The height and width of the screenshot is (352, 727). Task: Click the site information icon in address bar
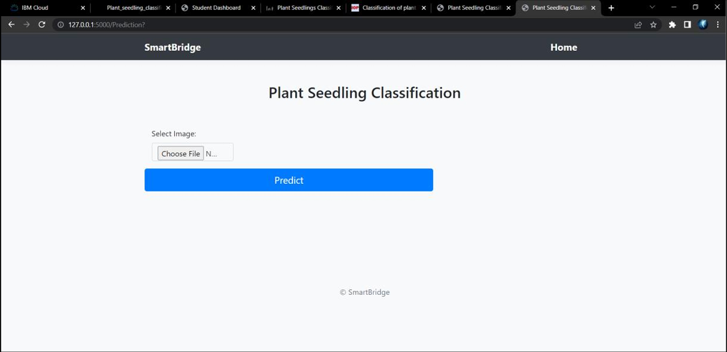tap(61, 25)
